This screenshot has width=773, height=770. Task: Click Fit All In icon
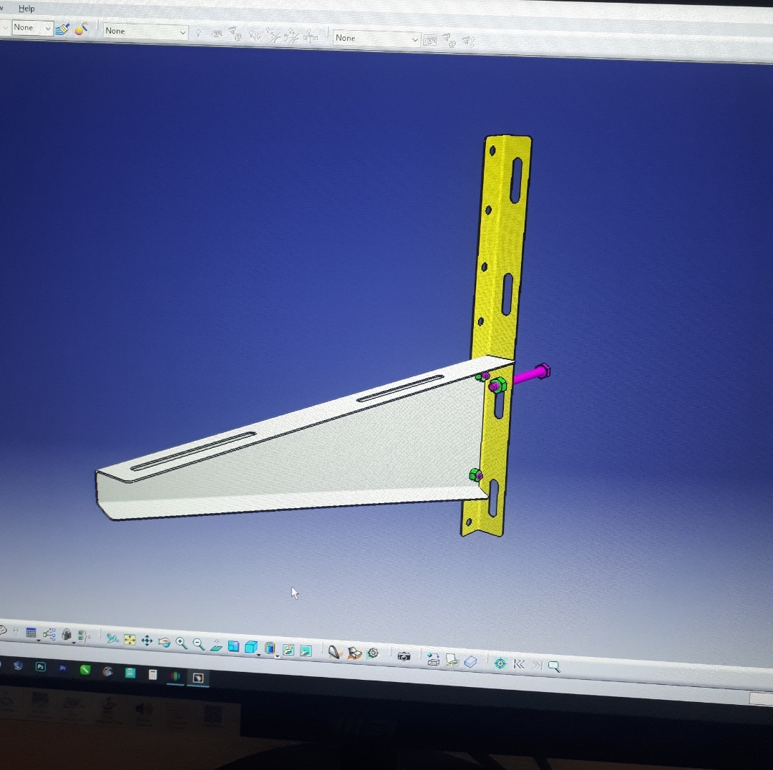click(130, 640)
